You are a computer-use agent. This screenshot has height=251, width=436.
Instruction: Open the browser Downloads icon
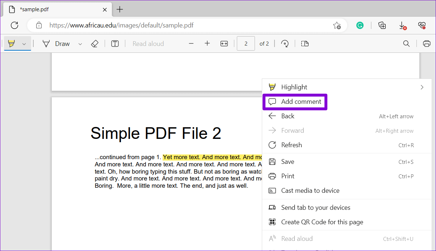(x=402, y=25)
